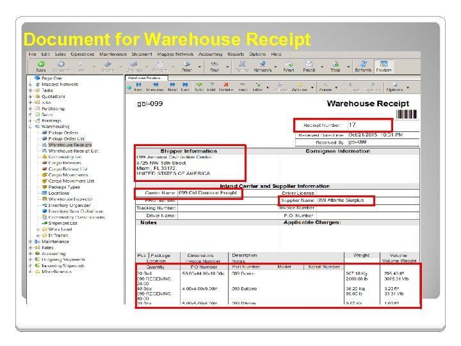Viewport: 461px width, 346px height.
Task: Click the Receipt Number value 17
Action: coord(352,125)
